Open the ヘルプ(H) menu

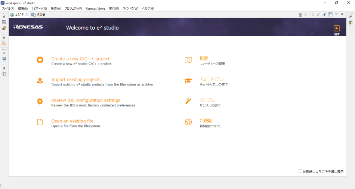click(148, 8)
